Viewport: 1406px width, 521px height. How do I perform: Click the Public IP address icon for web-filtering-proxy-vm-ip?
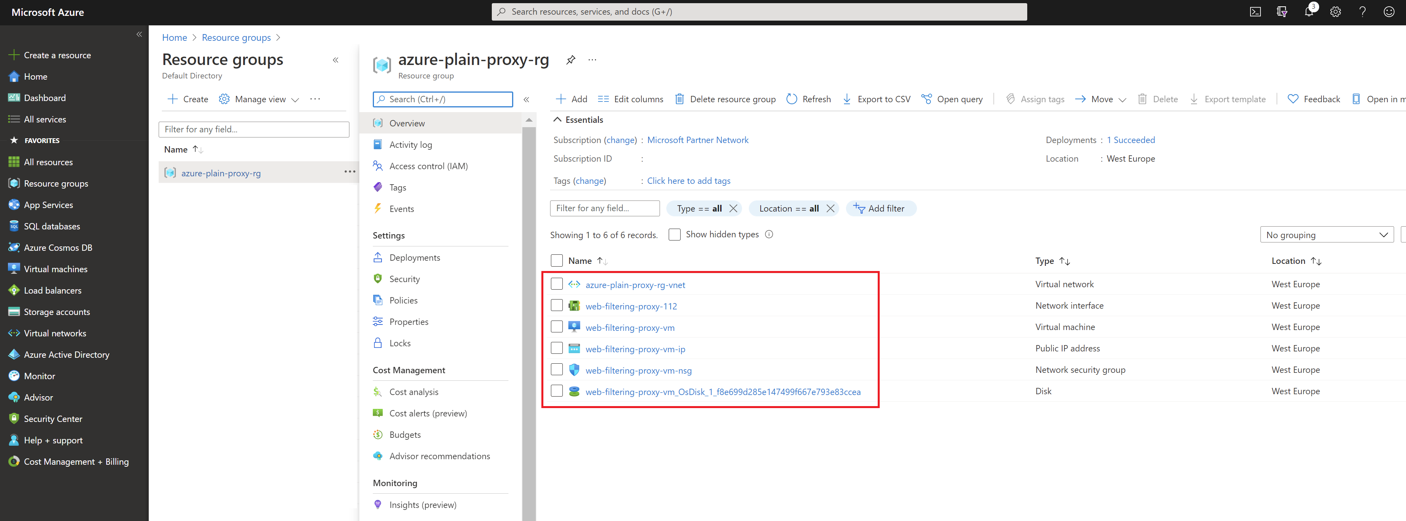click(575, 348)
